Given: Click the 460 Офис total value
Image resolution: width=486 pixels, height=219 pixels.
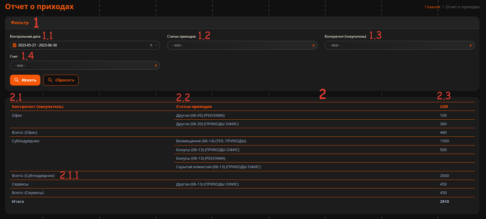Looking at the screenshot, I should [x=443, y=132].
